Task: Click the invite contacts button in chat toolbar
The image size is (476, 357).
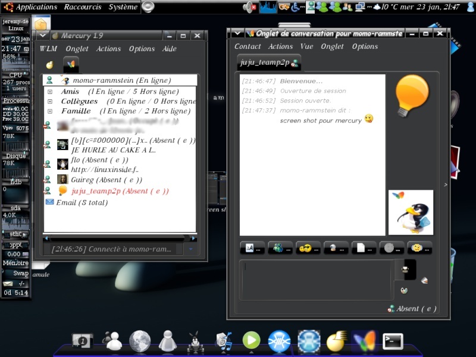Action: [x=280, y=248]
